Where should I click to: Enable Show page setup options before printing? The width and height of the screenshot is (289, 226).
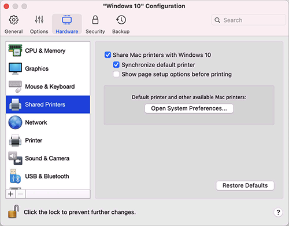(116, 74)
